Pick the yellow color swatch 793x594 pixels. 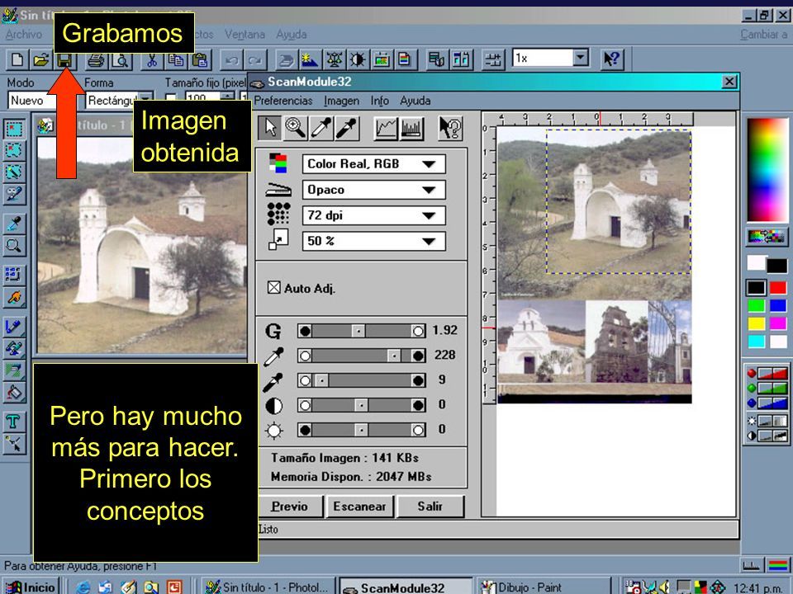[757, 323]
